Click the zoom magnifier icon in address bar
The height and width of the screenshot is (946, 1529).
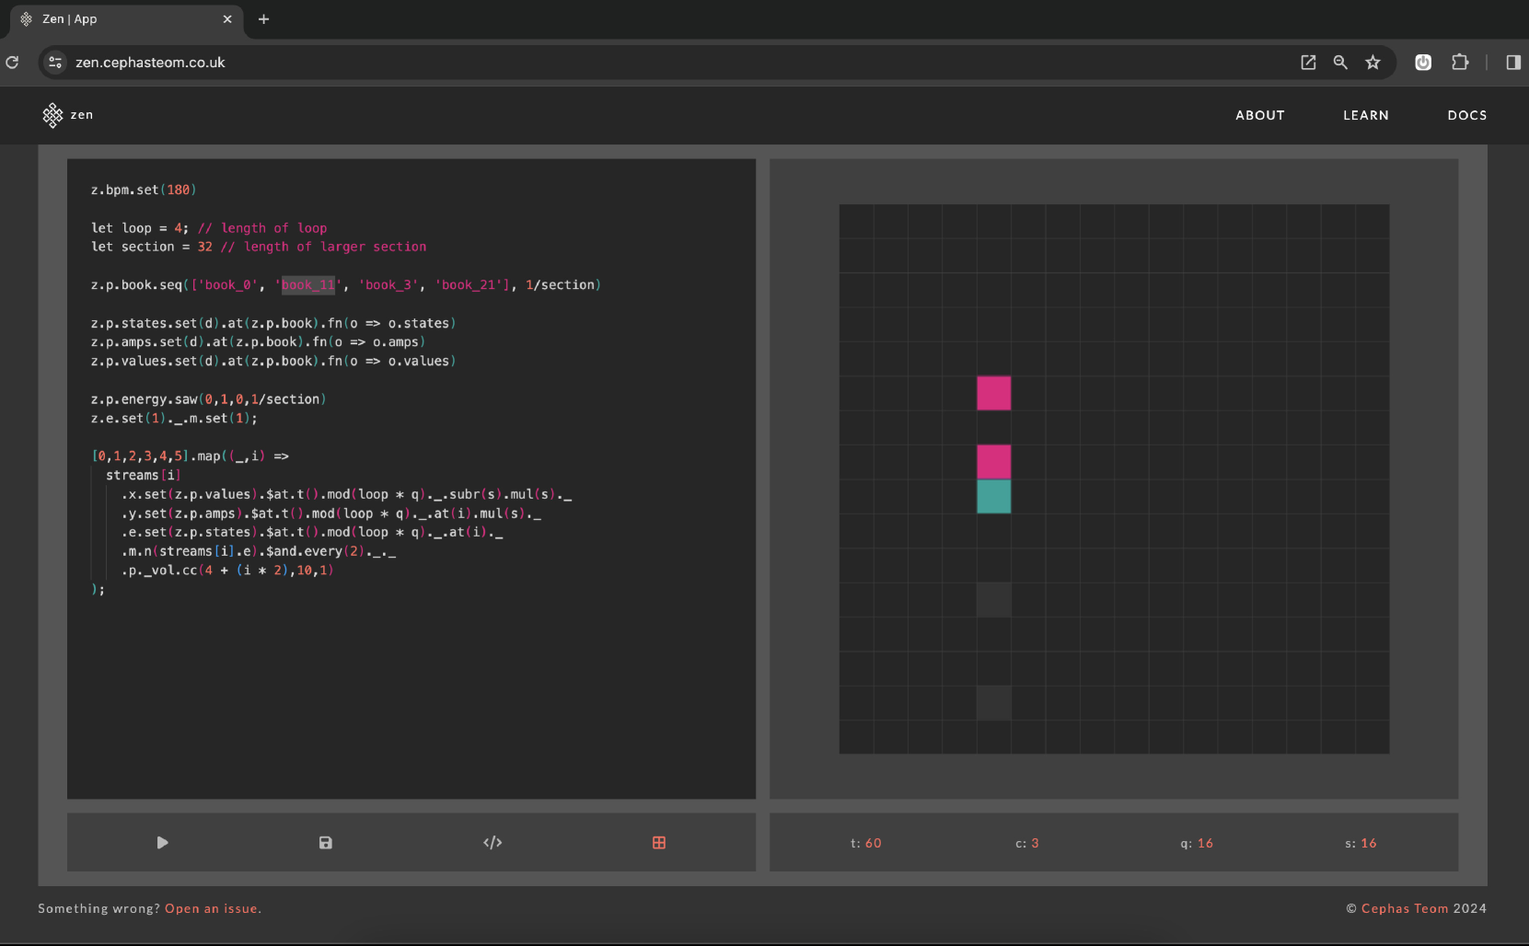(x=1340, y=63)
